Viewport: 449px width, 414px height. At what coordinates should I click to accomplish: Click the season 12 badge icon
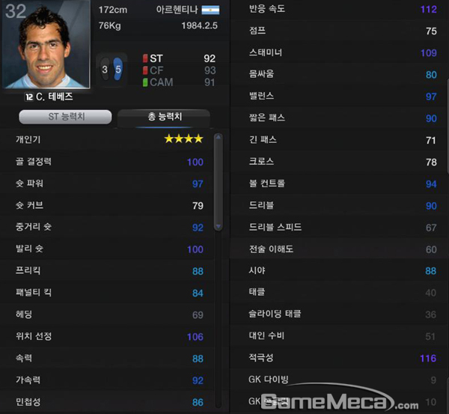(29, 97)
